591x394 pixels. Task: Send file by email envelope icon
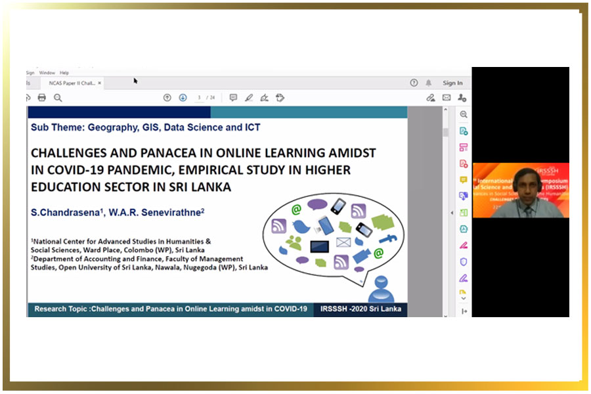click(x=447, y=98)
